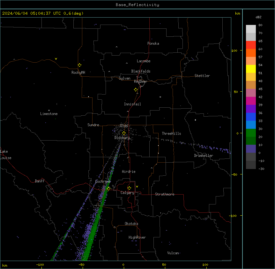Click the 80 value at top of legend

[260, 25]
